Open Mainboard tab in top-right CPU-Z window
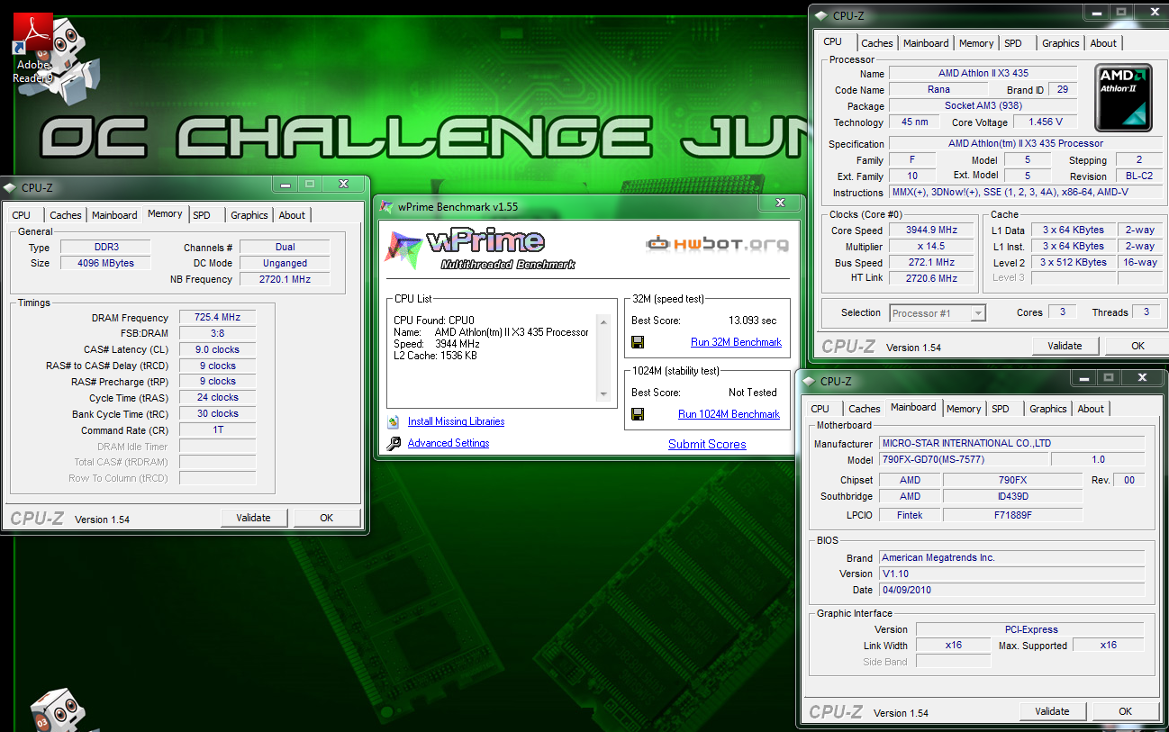The height and width of the screenshot is (732, 1169). [x=926, y=43]
